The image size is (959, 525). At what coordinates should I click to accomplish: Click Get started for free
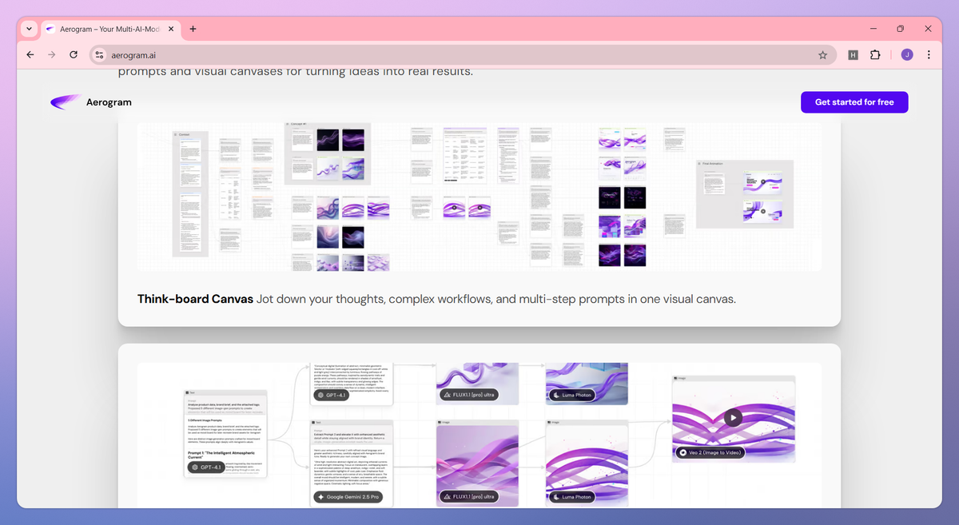tap(854, 102)
